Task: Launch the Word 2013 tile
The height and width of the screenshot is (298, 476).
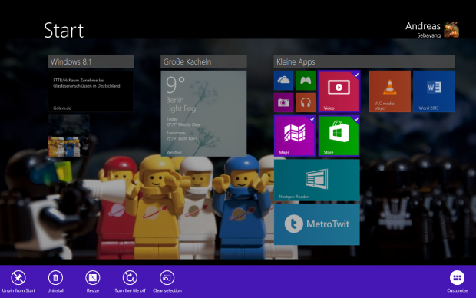Action: (x=434, y=91)
